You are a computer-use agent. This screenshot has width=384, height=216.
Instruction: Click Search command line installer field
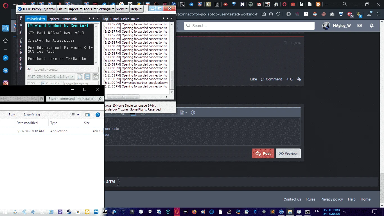[x=75, y=99]
